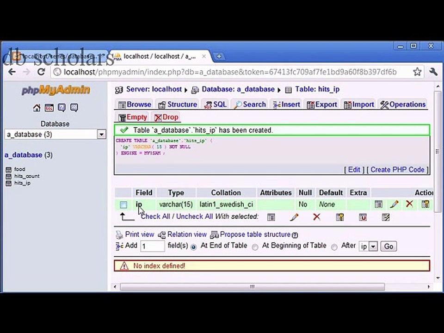Click the varchar(15) type cell
The height and width of the screenshot is (333, 444).
click(176, 204)
